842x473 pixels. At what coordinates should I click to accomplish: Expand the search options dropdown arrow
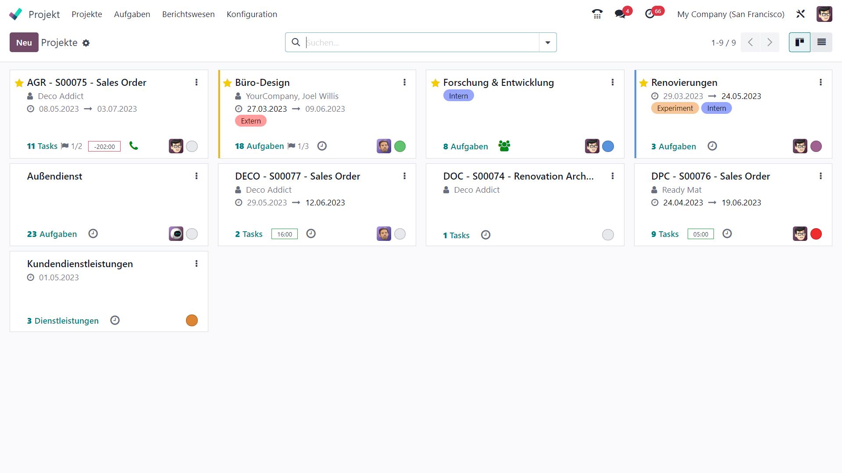tap(547, 42)
